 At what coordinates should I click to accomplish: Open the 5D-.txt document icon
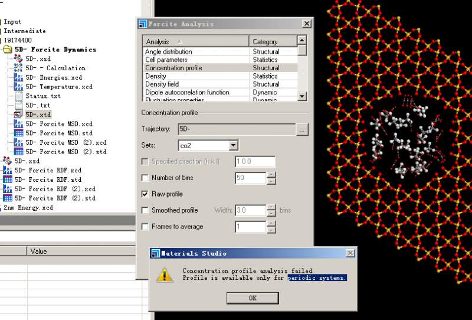(18, 106)
